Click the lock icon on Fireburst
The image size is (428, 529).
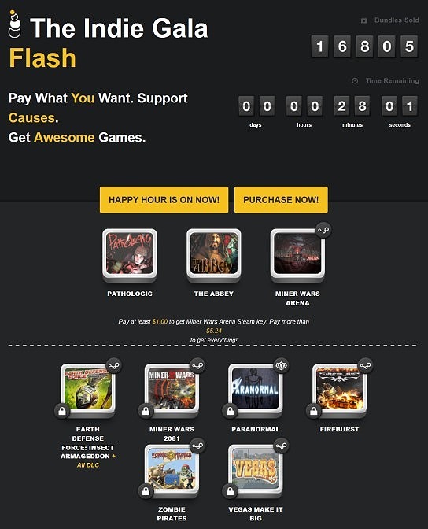point(314,411)
